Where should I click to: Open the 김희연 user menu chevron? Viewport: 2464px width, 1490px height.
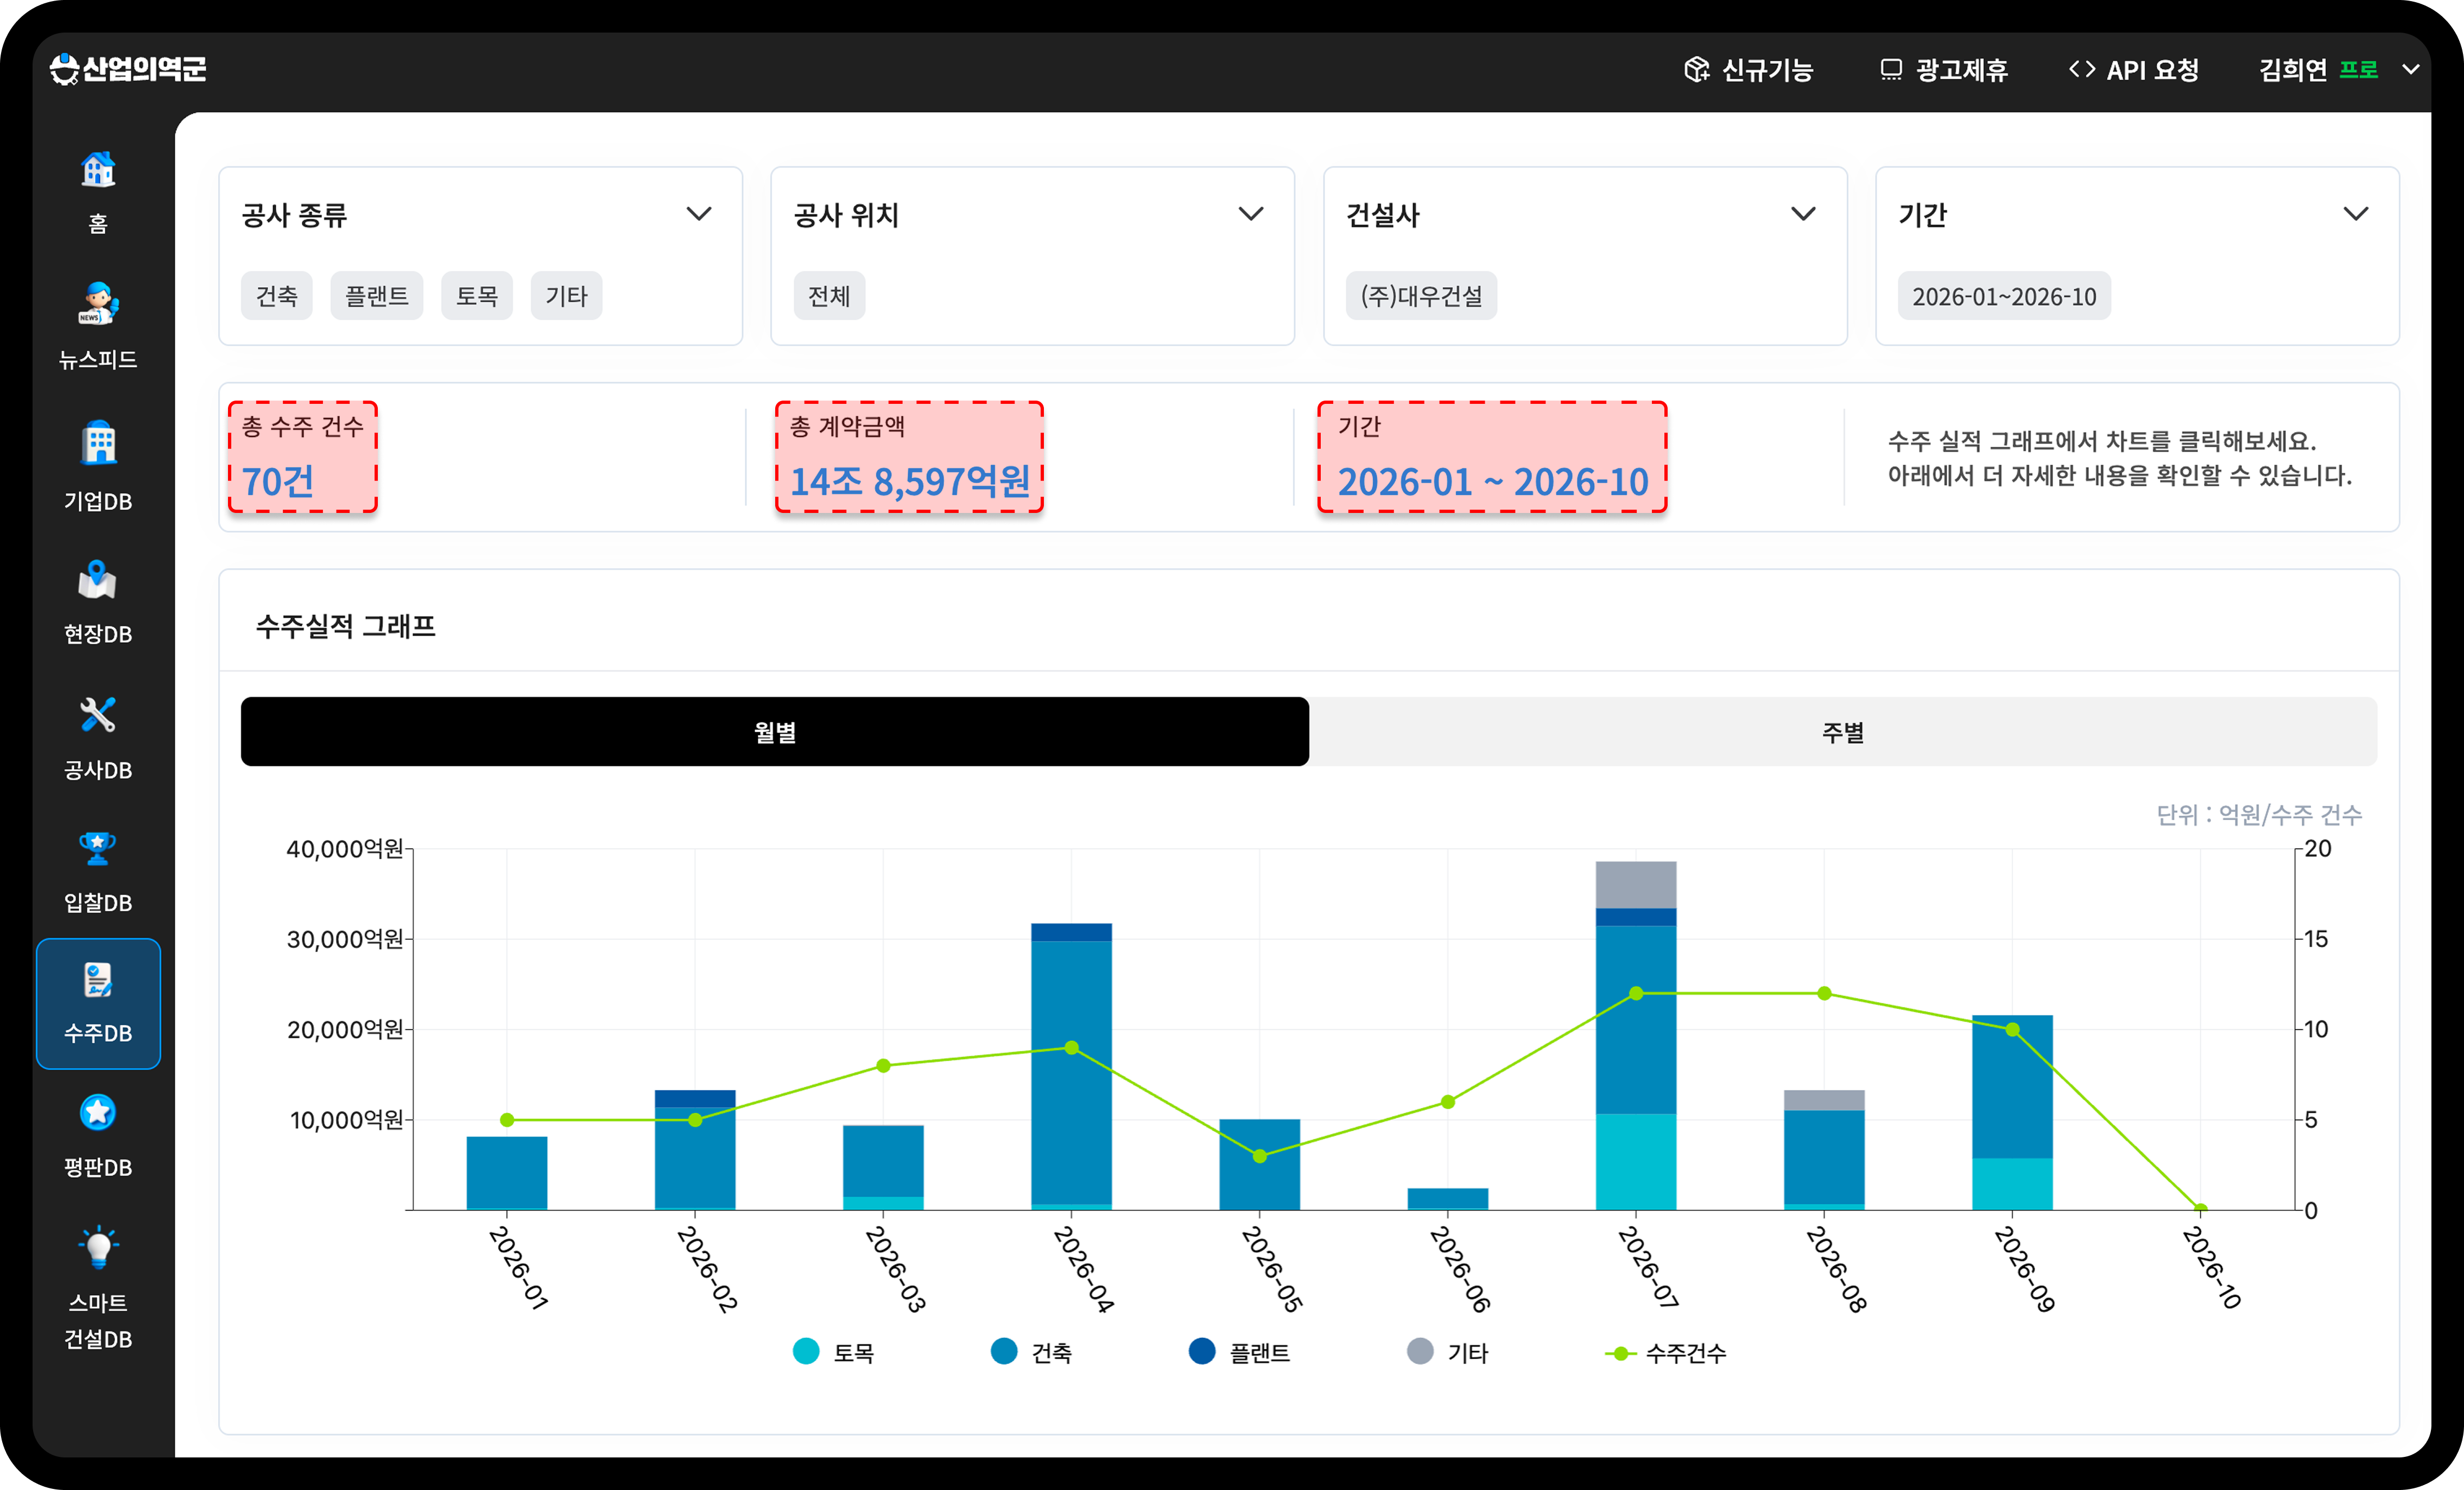point(2411,69)
